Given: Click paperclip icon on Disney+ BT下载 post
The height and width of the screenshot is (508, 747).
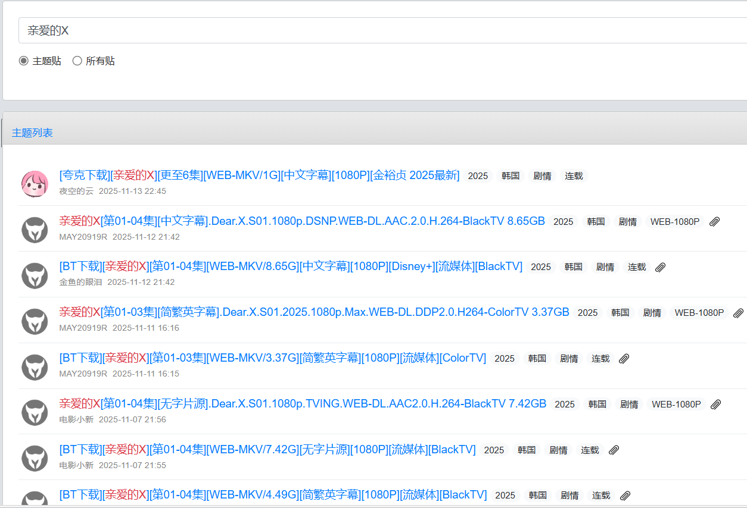Looking at the screenshot, I should (x=660, y=268).
